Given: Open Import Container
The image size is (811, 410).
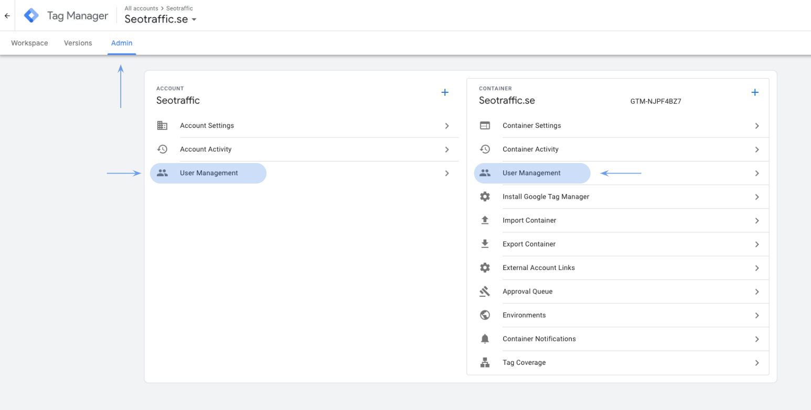Looking at the screenshot, I should [x=529, y=220].
